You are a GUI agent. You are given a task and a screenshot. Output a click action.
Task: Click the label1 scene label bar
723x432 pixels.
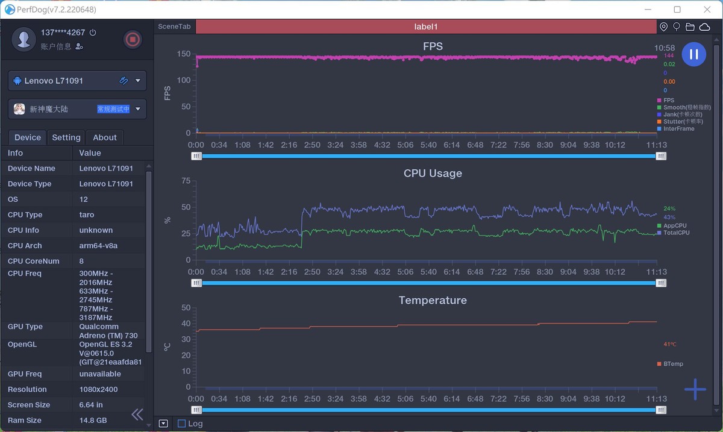pos(426,27)
